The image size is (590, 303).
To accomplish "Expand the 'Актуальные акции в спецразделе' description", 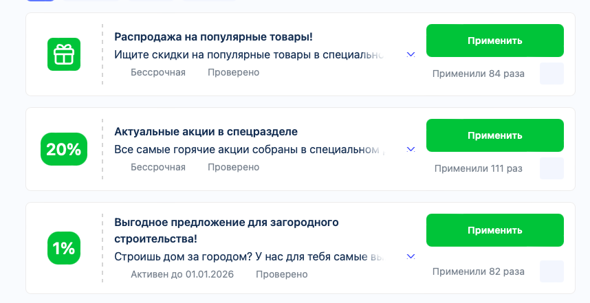I will pos(411,149).
